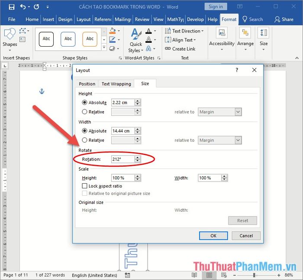Click the Shape Effects icon
Screen dimensions: 303x280
[x=112, y=48]
